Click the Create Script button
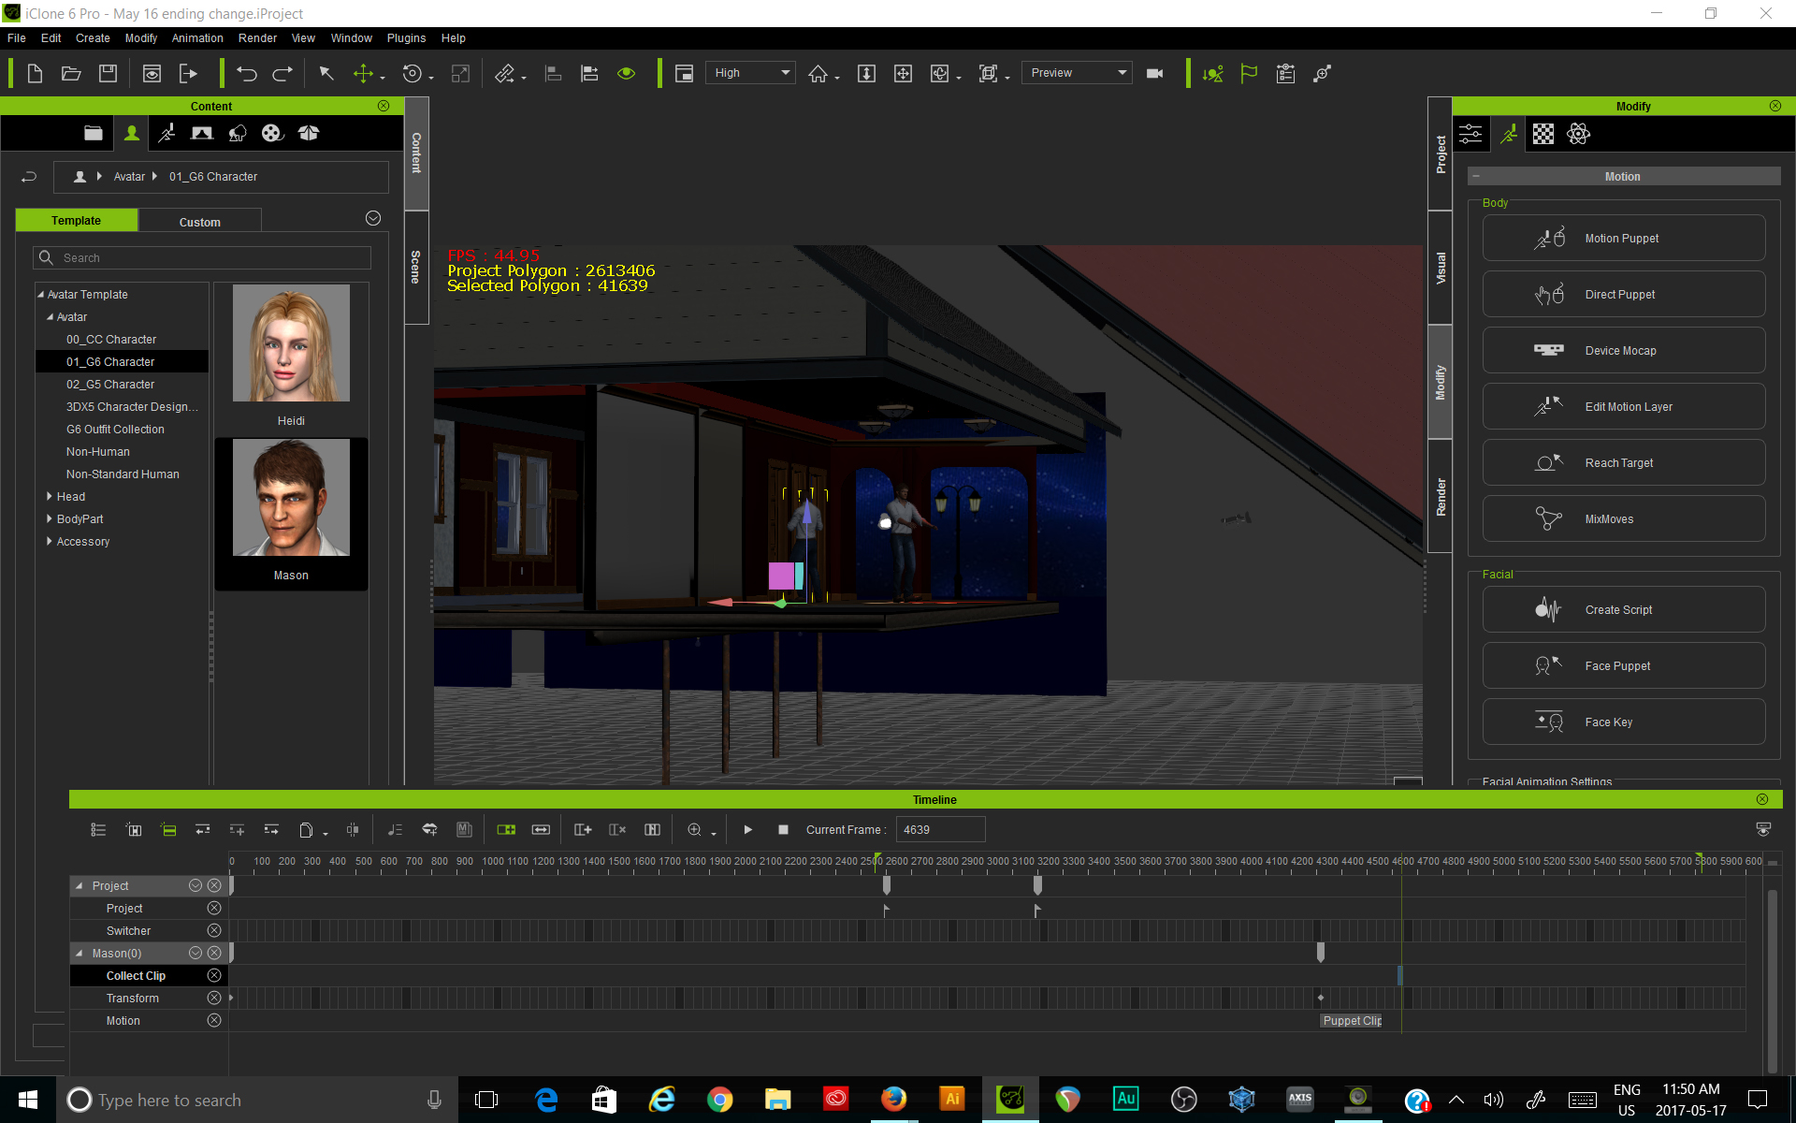The height and width of the screenshot is (1123, 1796). [x=1624, y=609]
